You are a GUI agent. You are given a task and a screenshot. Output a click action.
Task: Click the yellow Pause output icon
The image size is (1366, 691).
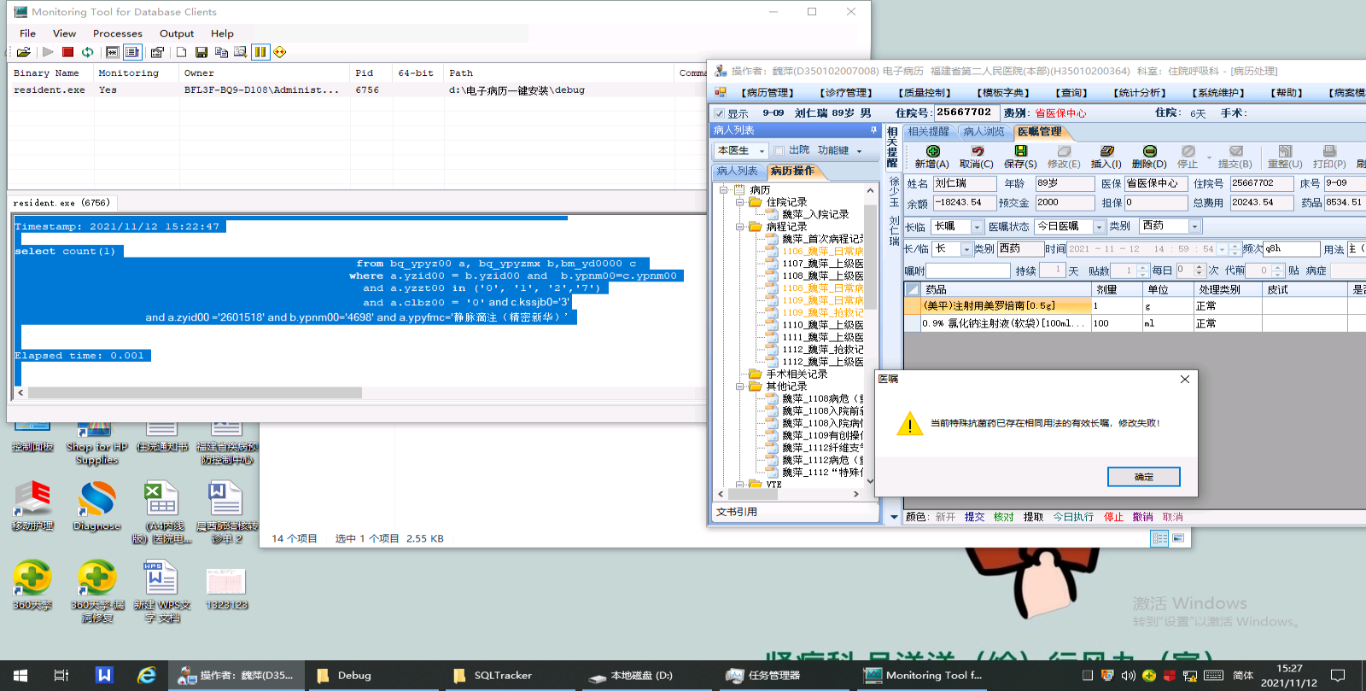coord(260,52)
